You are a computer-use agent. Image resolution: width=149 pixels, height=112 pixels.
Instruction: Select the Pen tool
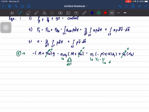pos(20,13)
